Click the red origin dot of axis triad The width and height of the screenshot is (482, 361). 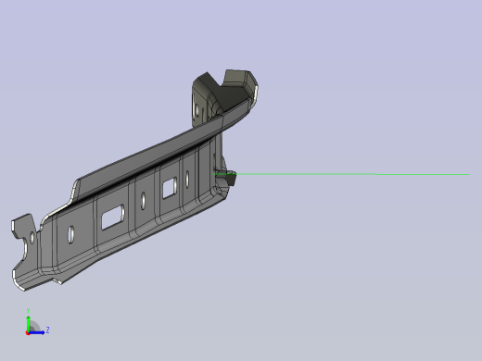point(28,333)
